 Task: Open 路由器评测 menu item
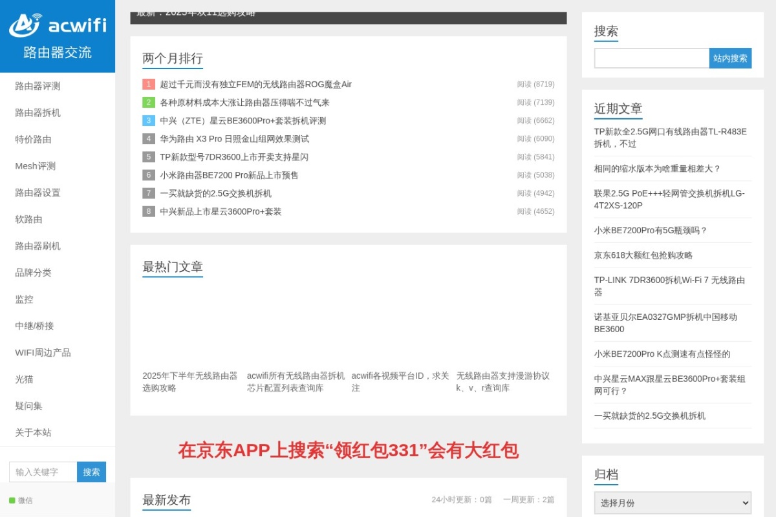38,86
